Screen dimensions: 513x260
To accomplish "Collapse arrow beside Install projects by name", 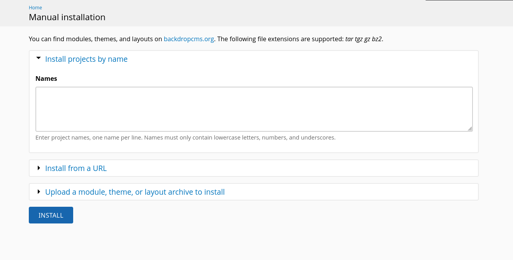I will pos(38,58).
